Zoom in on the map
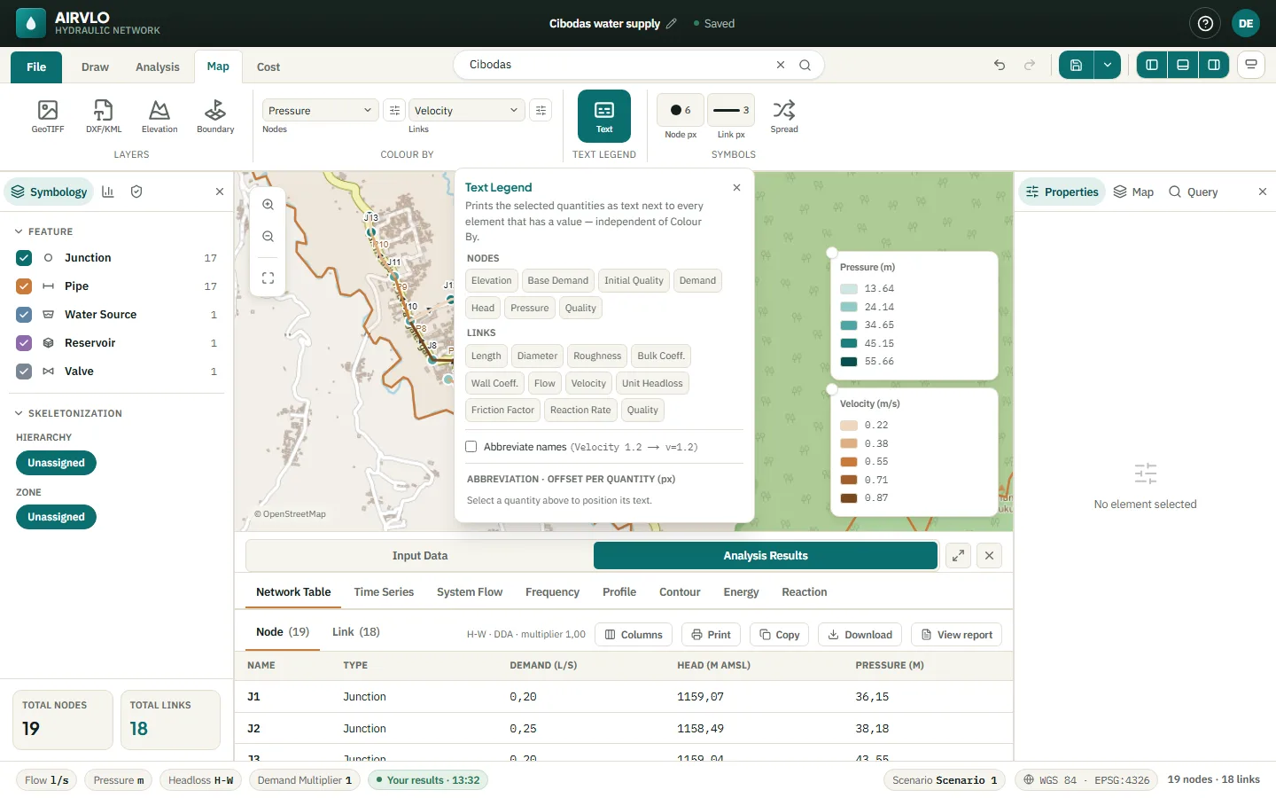This screenshot has height=798, width=1276. [268, 205]
